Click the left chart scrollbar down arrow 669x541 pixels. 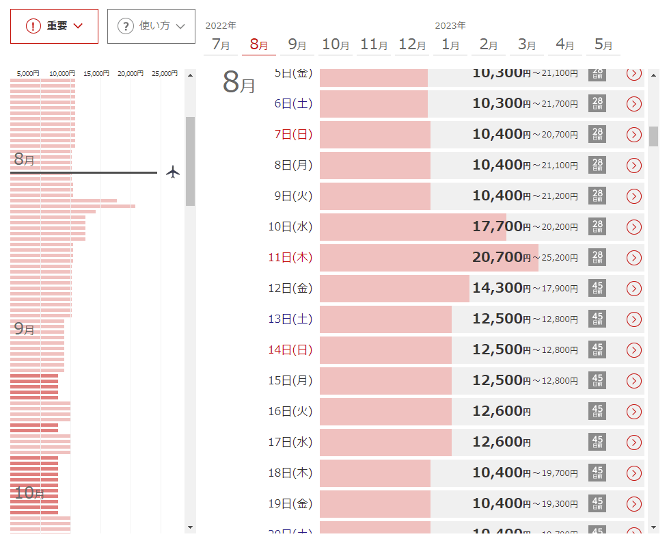pyautogui.click(x=190, y=527)
